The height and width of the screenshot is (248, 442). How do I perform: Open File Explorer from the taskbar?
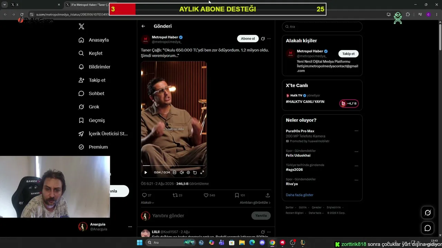click(x=242, y=242)
